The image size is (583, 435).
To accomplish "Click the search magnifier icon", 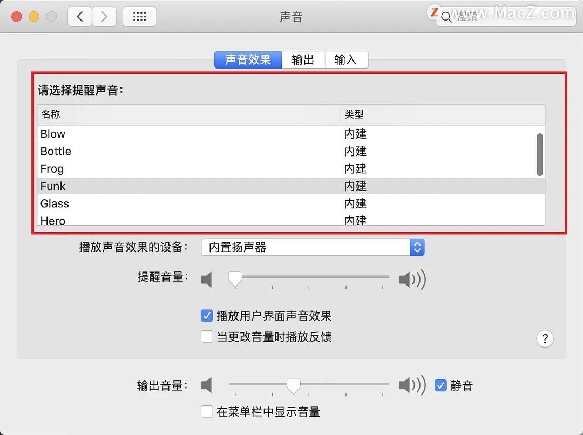I will coord(446,17).
